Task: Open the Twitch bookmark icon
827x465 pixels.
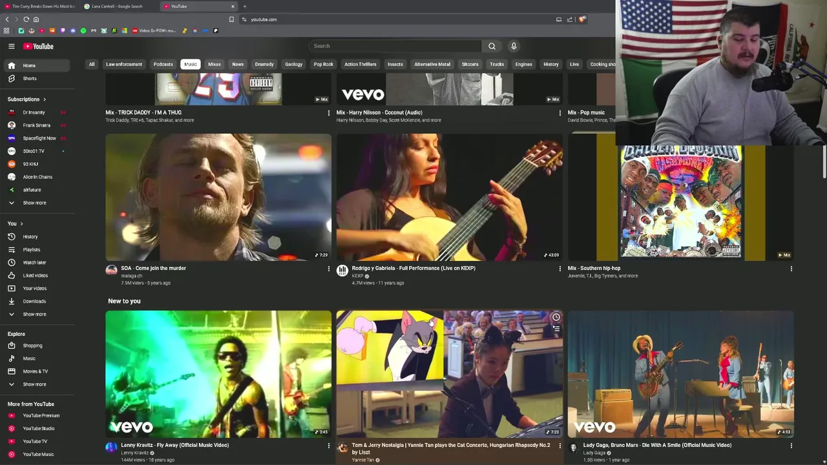Action: pyautogui.click(x=62, y=30)
